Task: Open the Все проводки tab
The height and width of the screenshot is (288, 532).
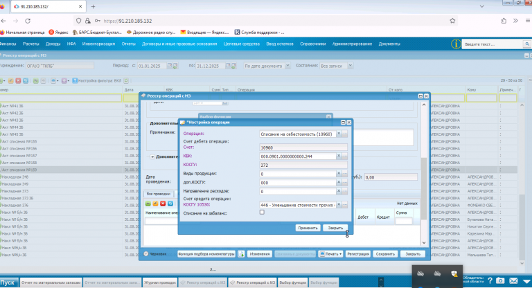Action: tap(159, 194)
